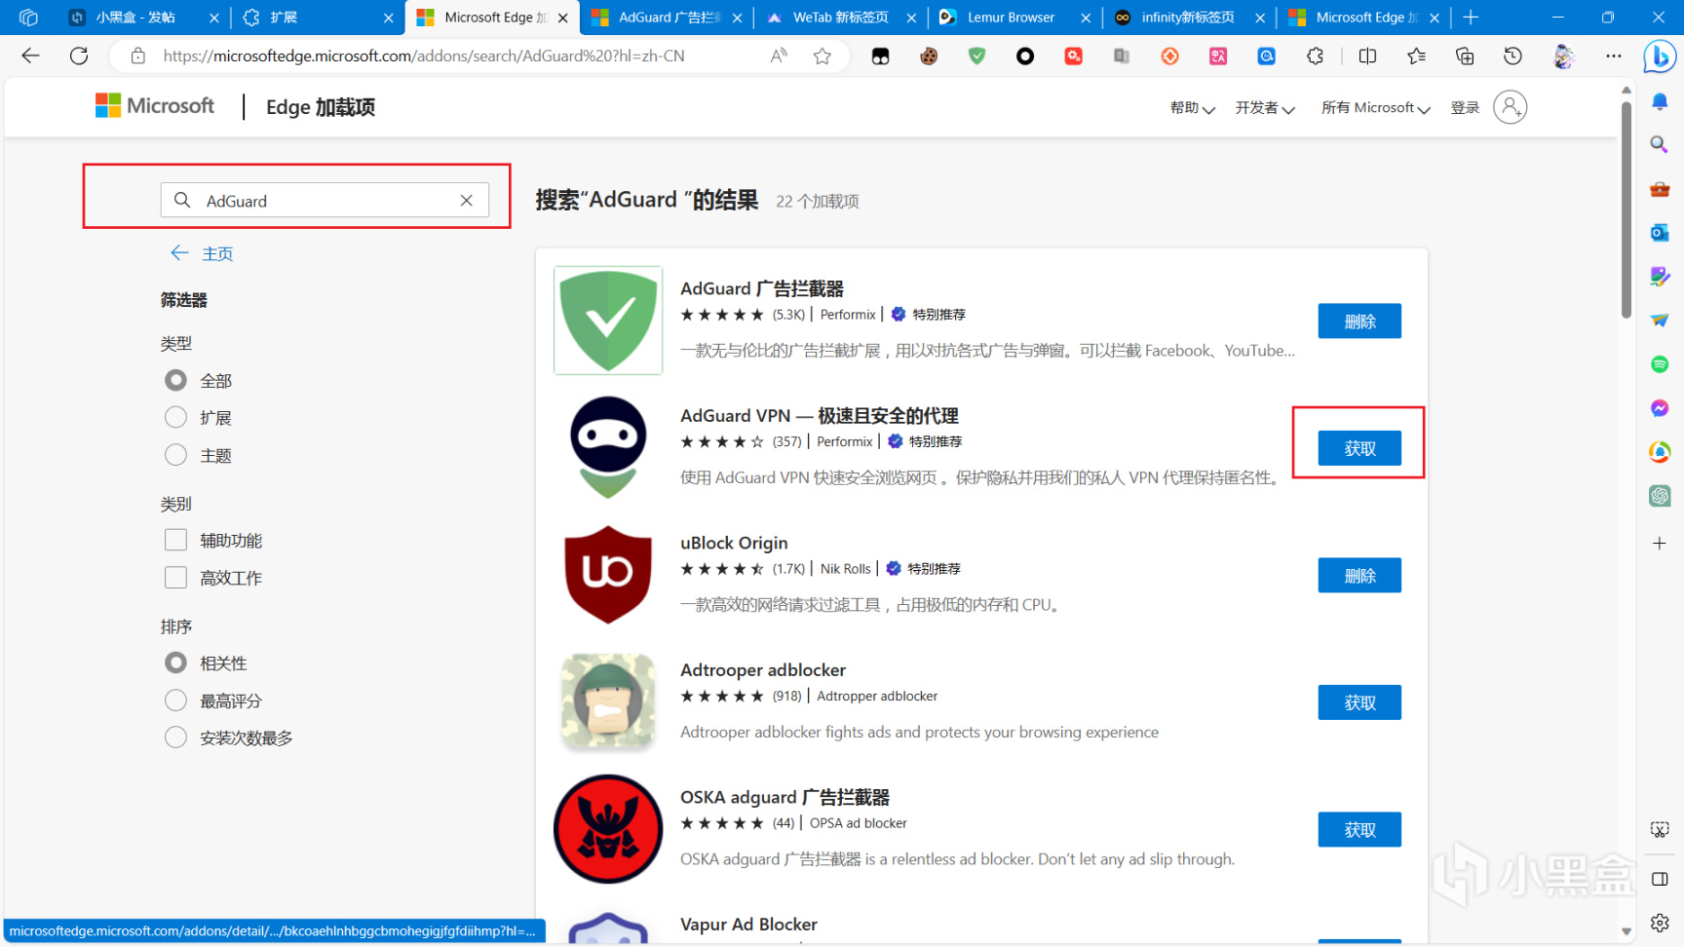Switch to the AdGuard 广告拦截 tab
The width and height of the screenshot is (1684, 947).
(x=667, y=18)
